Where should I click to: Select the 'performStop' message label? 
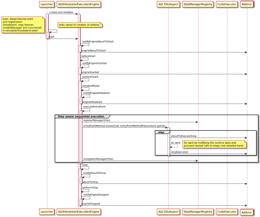(x=90, y=187)
